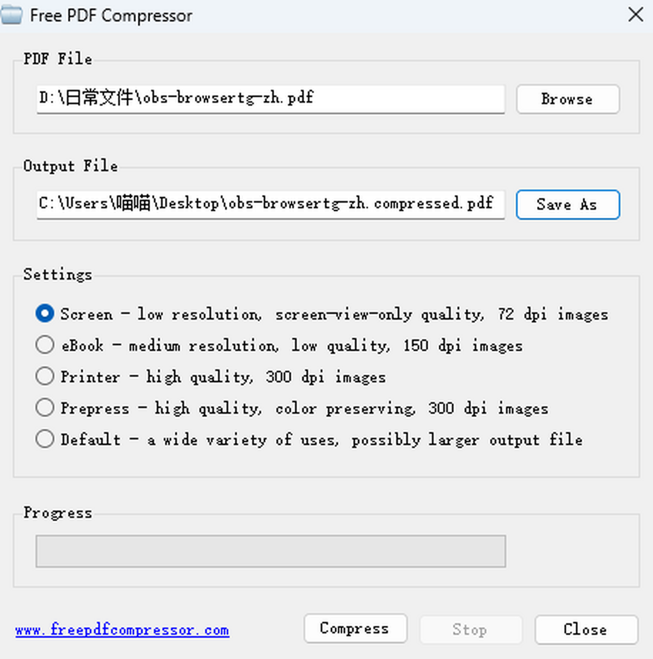Open the Save As dialog for output
Screen dimensions: 653x659
[x=568, y=205]
